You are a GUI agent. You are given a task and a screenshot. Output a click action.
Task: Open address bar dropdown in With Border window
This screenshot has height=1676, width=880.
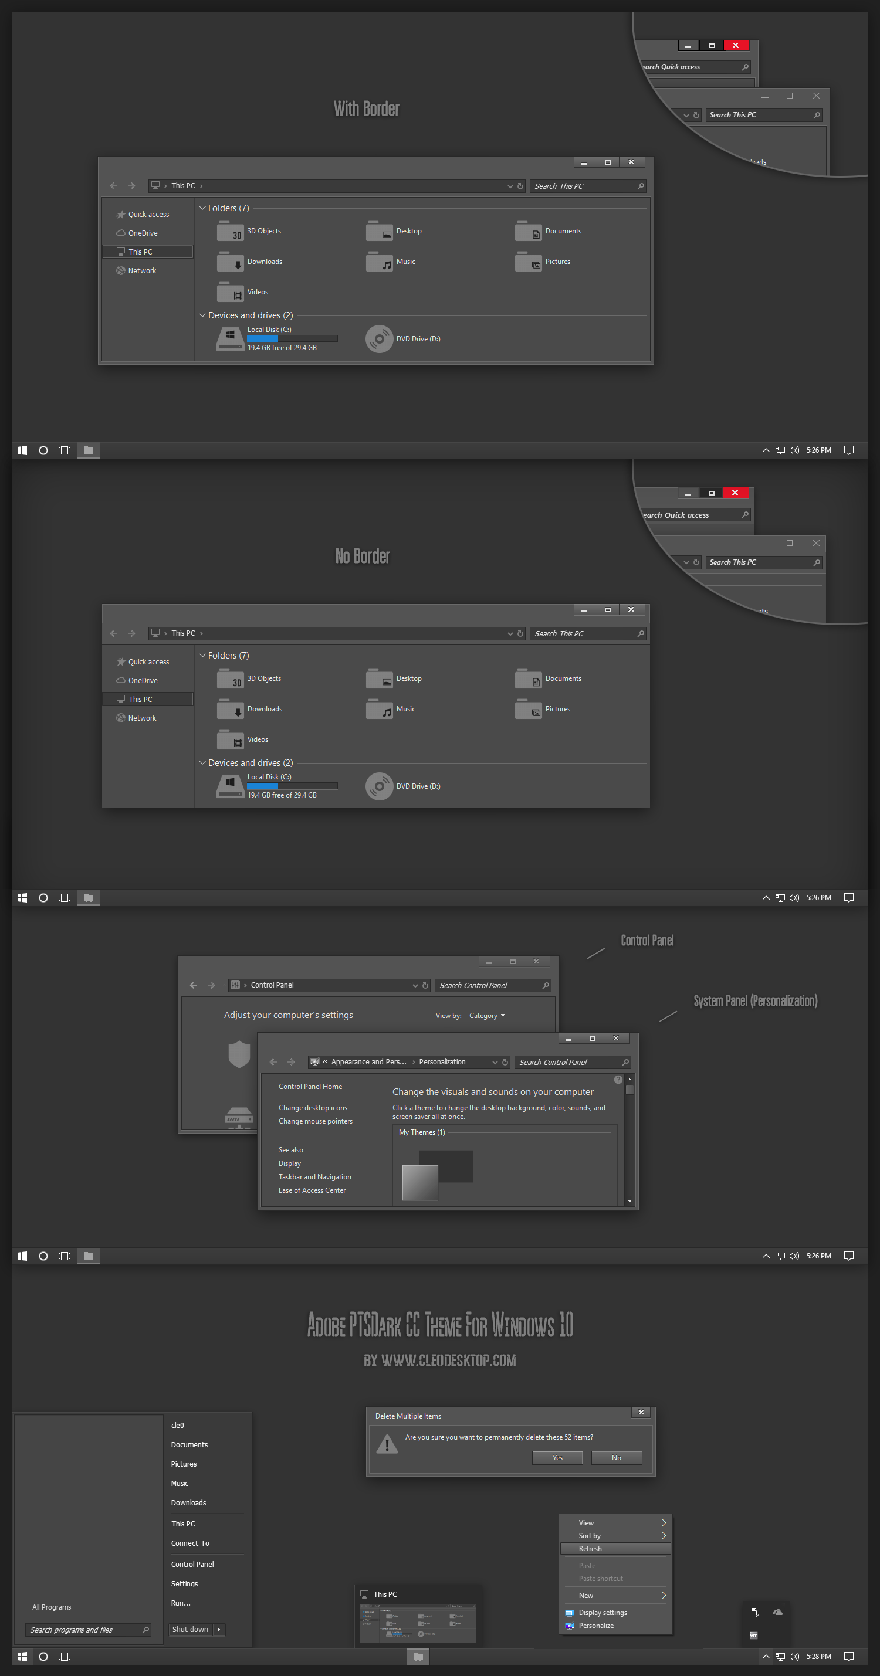(x=510, y=186)
